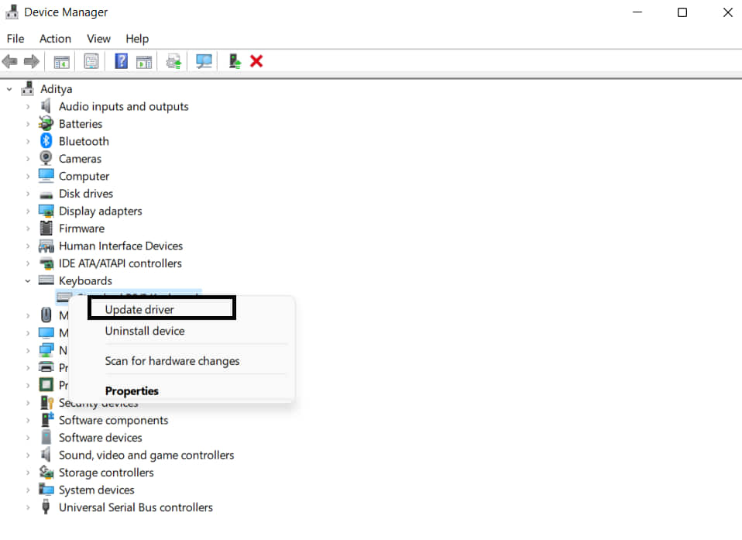742x540 pixels.
Task: Click the Human Interface Devices icon
Action: click(x=46, y=246)
